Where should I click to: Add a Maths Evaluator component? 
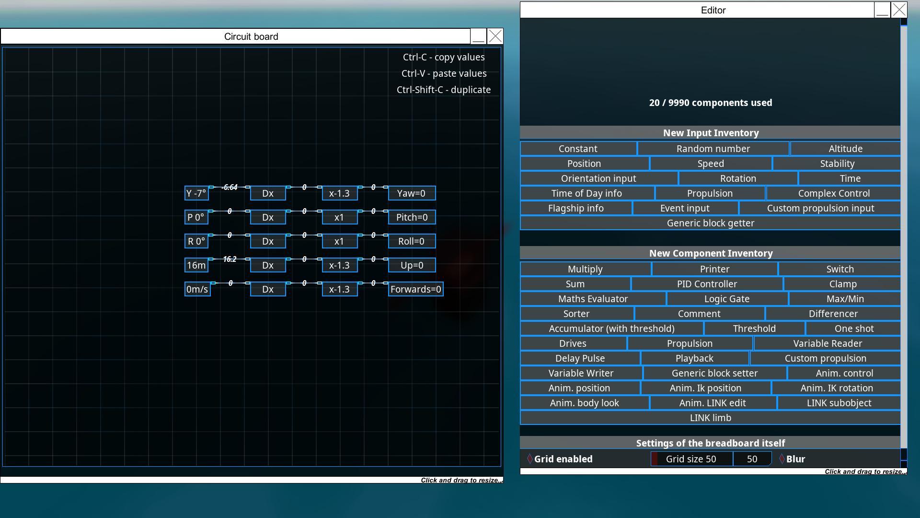[593, 299]
